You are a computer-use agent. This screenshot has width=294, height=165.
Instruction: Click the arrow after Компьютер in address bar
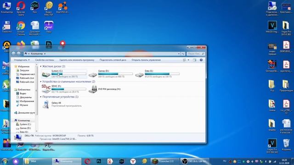pos(45,54)
